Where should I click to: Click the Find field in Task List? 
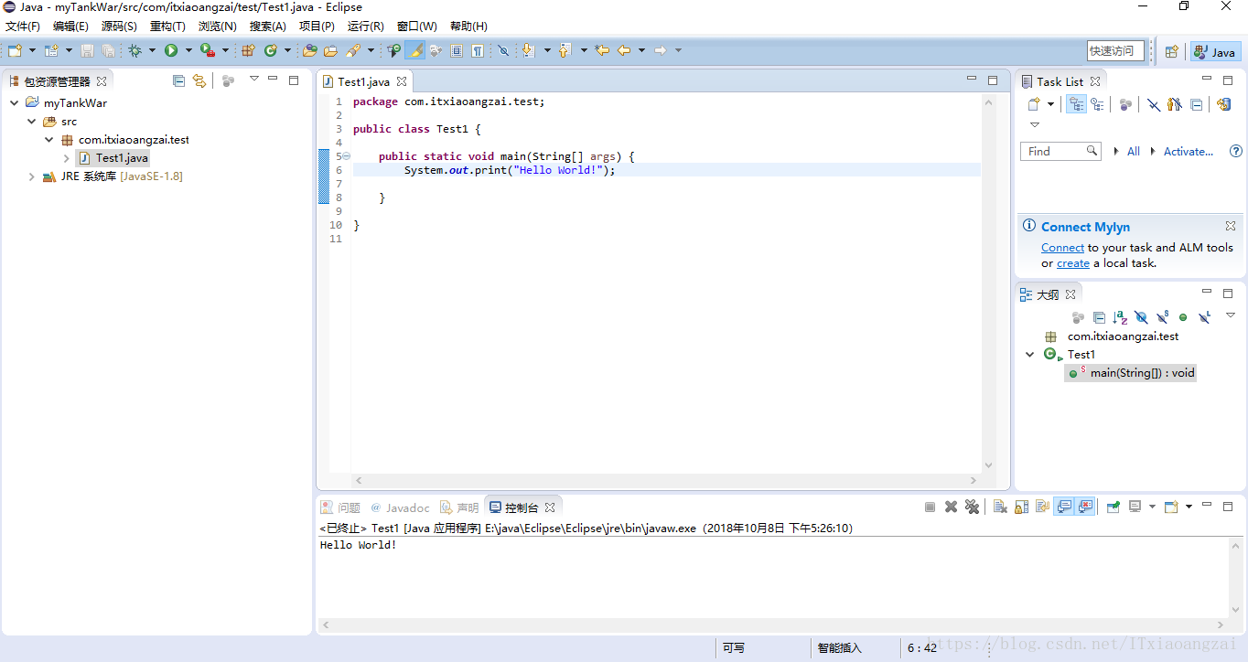click(x=1060, y=151)
